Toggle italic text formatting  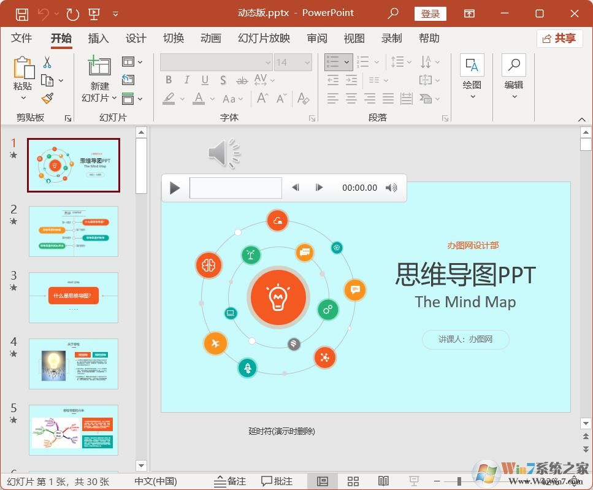tap(186, 80)
